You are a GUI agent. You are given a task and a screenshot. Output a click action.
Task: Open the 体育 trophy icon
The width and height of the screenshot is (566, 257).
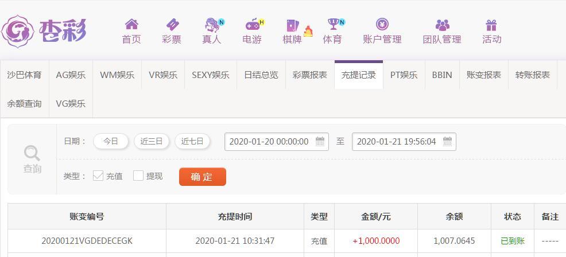[332, 25]
